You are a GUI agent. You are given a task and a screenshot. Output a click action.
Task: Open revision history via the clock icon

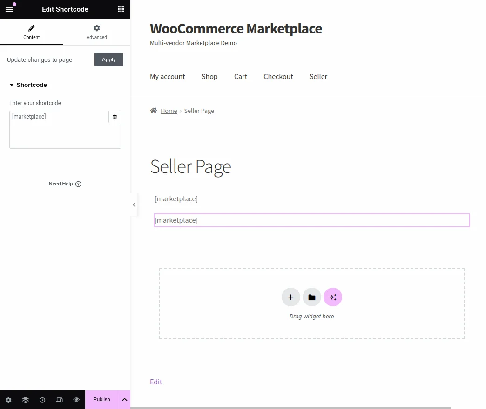click(x=42, y=400)
